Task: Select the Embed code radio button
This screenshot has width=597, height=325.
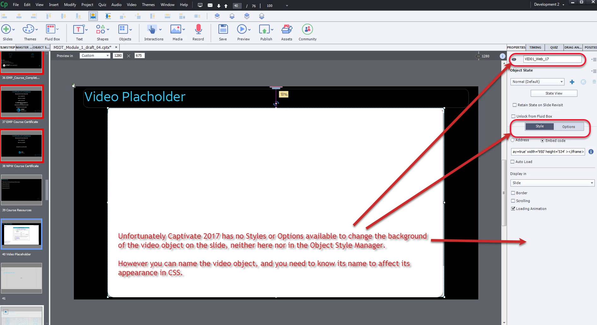Action: click(x=542, y=141)
